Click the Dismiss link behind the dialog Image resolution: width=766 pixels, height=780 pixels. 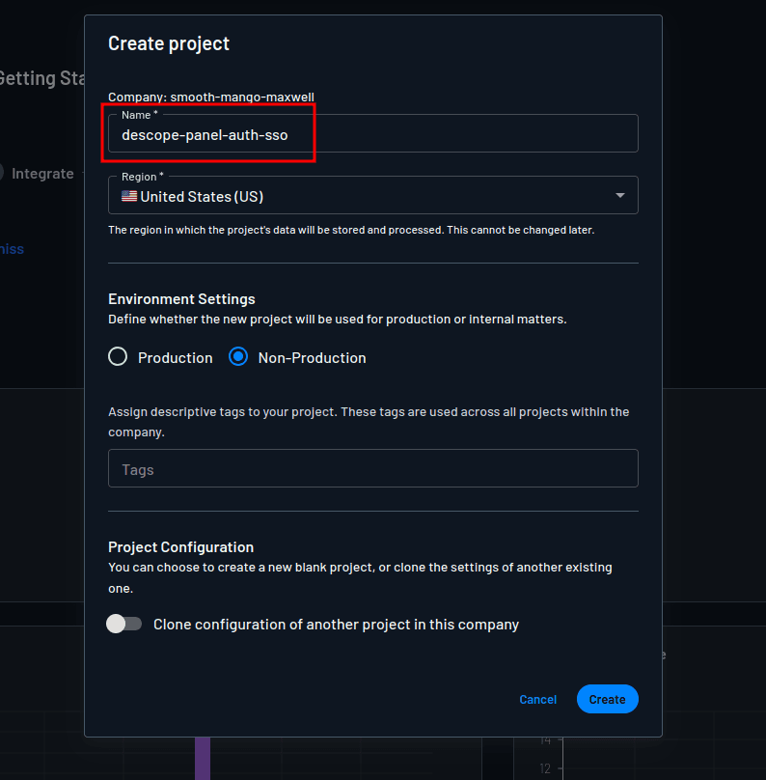pyautogui.click(x=12, y=248)
